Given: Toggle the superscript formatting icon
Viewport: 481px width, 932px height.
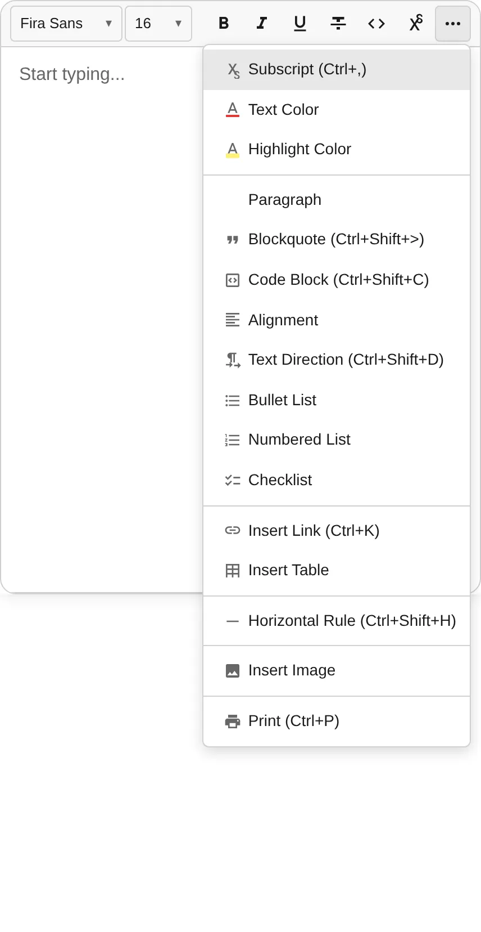Looking at the screenshot, I should tap(414, 23).
